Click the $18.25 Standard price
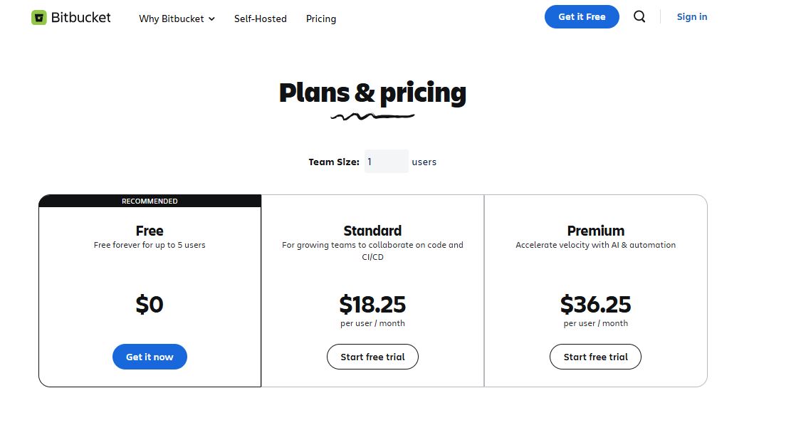The width and height of the screenshot is (796, 435). (372, 305)
